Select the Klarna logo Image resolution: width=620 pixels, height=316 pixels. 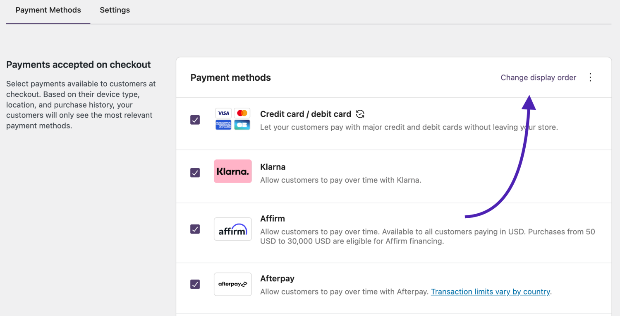pyautogui.click(x=232, y=171)
